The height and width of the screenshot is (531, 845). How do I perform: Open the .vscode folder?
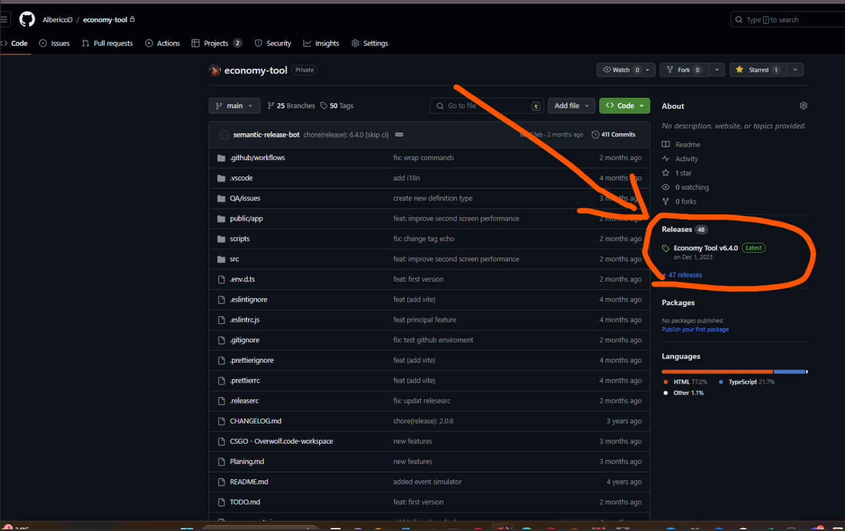click(x=241, y=178)
